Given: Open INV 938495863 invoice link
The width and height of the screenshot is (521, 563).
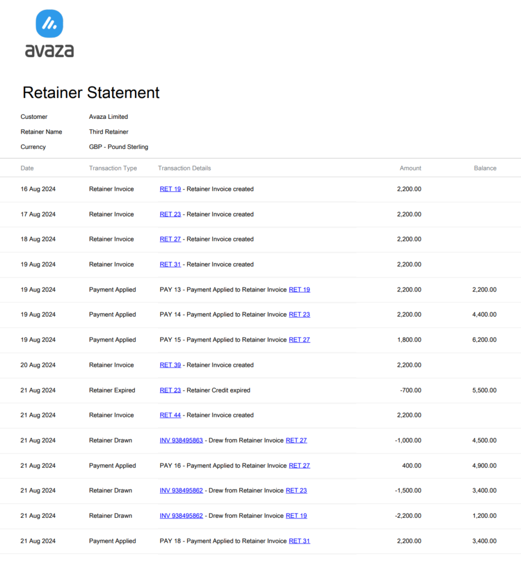Looking at the screenshot, I should coord(181,440).
